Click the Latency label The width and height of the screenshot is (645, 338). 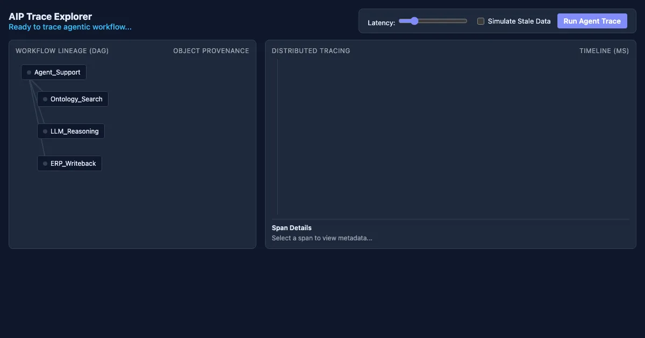point(382,23)
